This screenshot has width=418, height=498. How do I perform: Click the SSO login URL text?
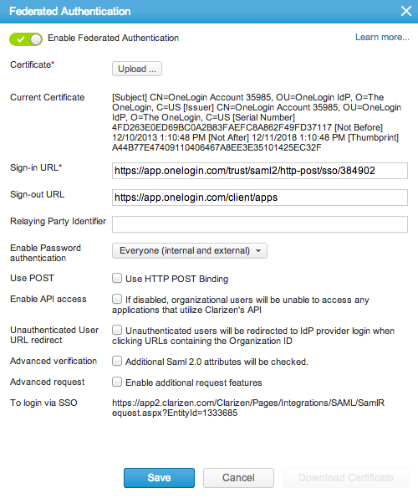coord(248,408)
